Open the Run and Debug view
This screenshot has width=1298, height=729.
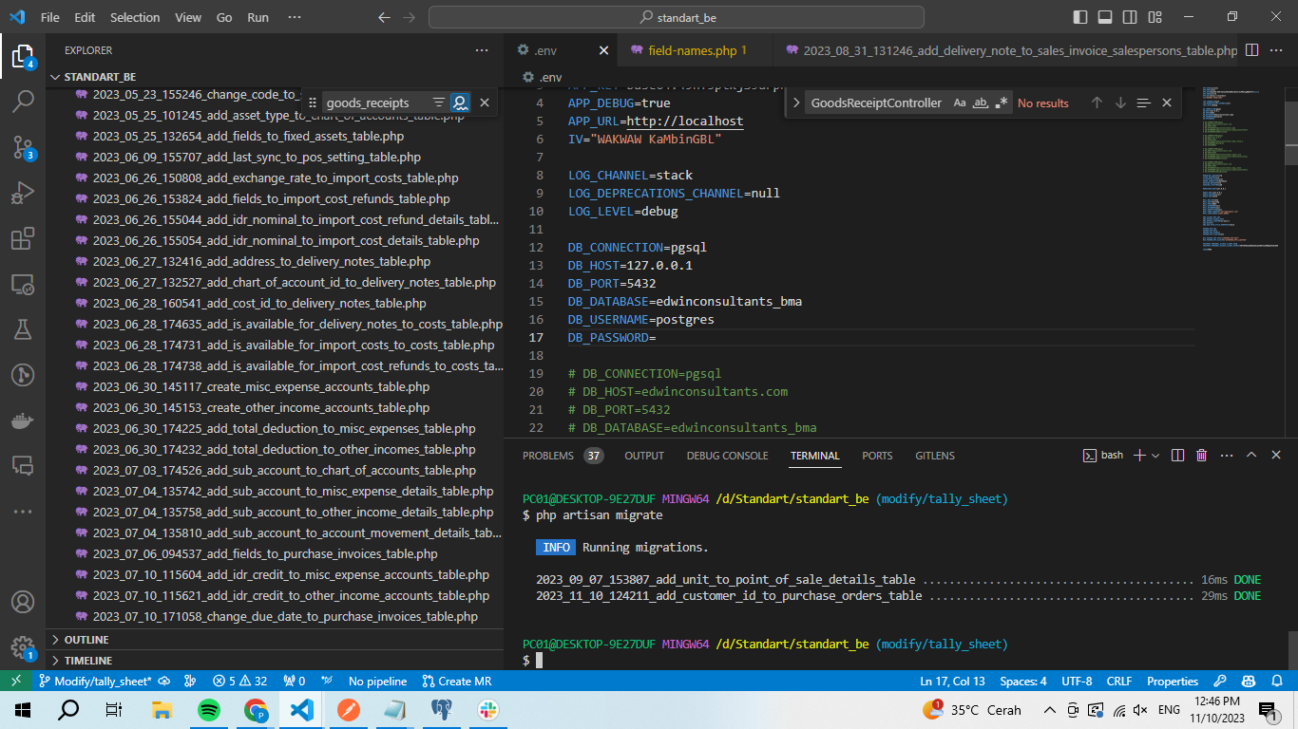[23, 193]
